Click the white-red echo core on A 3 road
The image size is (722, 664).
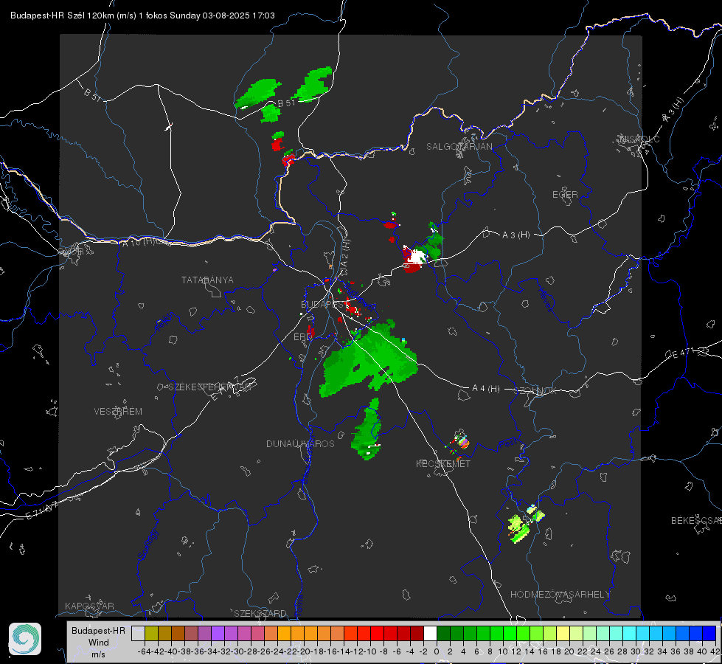click(414, 260)
